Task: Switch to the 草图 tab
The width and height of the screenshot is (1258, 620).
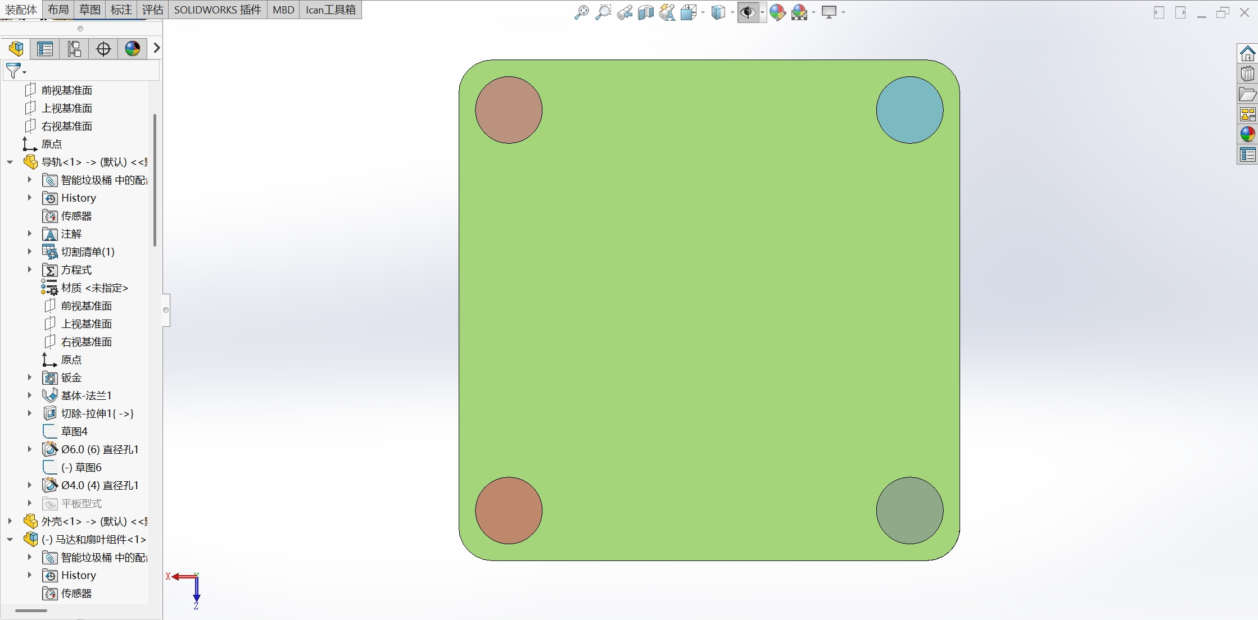Action: (89, 10)
